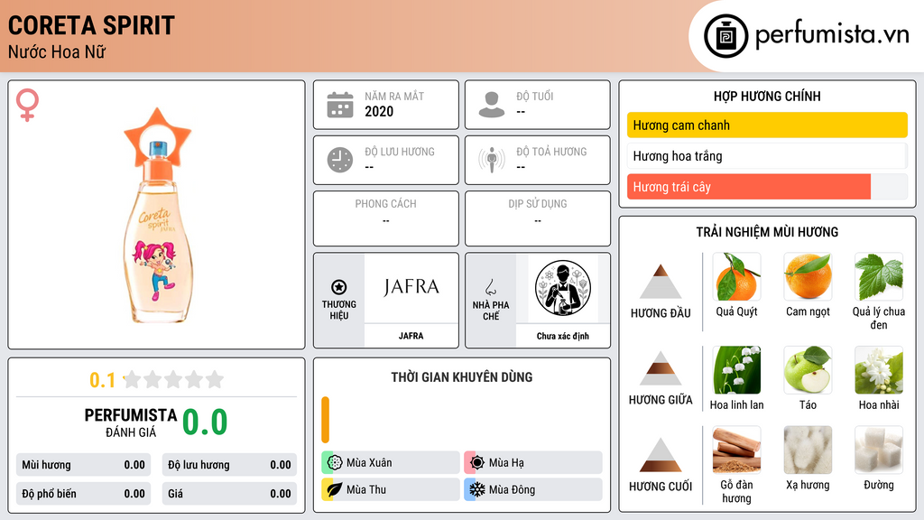Click the perfumista.vn bottle logo icon

point(726,36)
